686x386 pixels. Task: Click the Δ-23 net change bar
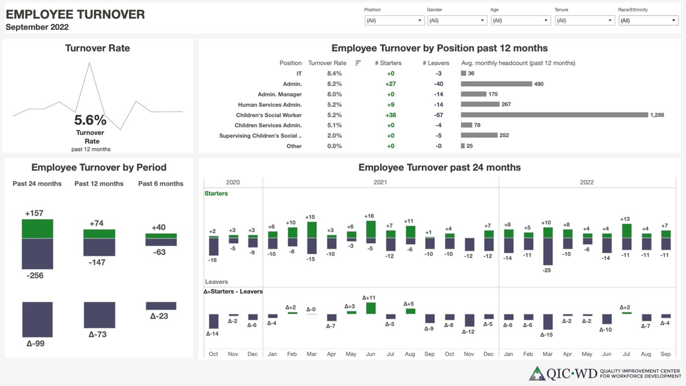161,306
